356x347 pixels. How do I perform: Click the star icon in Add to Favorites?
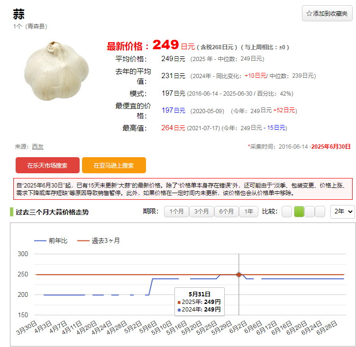309,14
